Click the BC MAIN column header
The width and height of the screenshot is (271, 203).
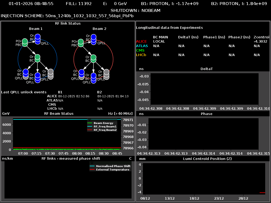(160, 37)
